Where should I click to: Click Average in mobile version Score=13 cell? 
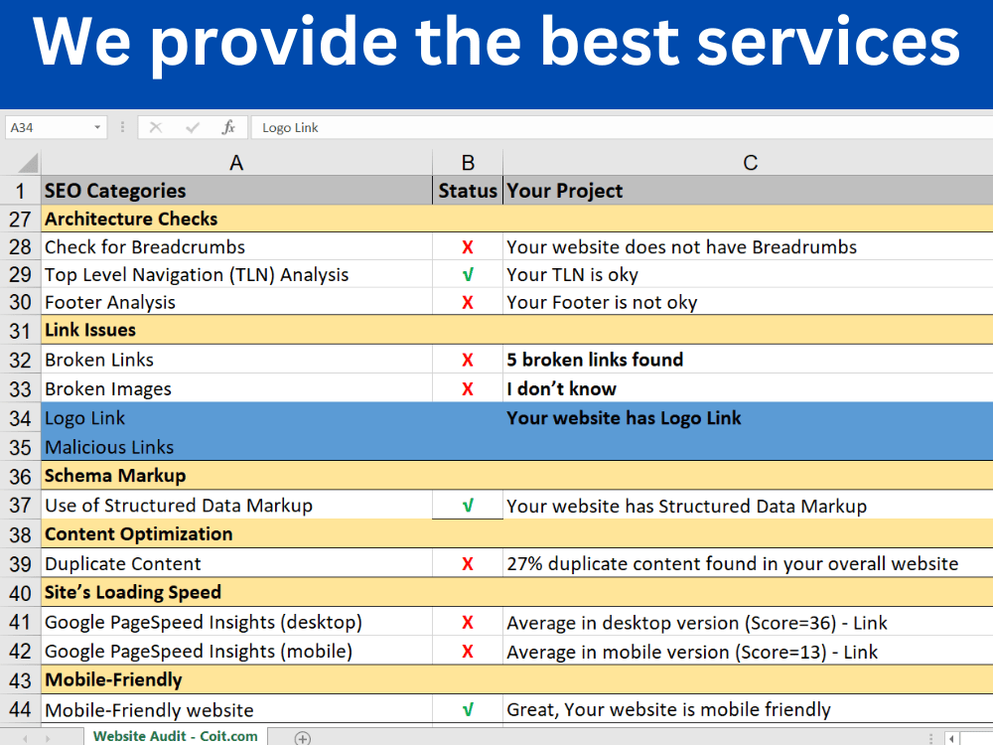coord(749,652)
